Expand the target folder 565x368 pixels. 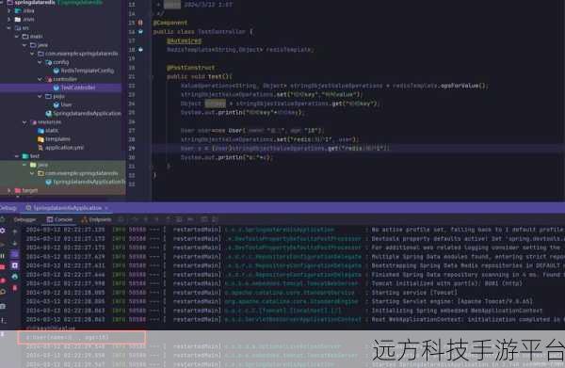pyautogui.click(x=9, y=190)
